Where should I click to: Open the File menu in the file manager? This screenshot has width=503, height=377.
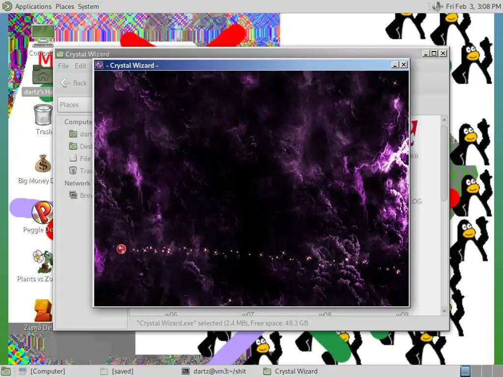63,66
